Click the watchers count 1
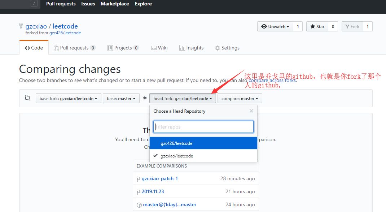The height and width of the screenshot is (212, 386). 298,26
